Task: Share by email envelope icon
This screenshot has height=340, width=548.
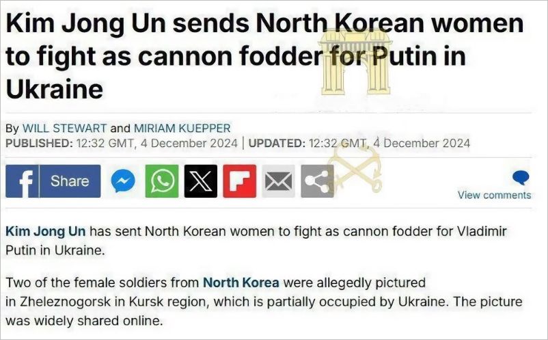Action: point(279,181)
